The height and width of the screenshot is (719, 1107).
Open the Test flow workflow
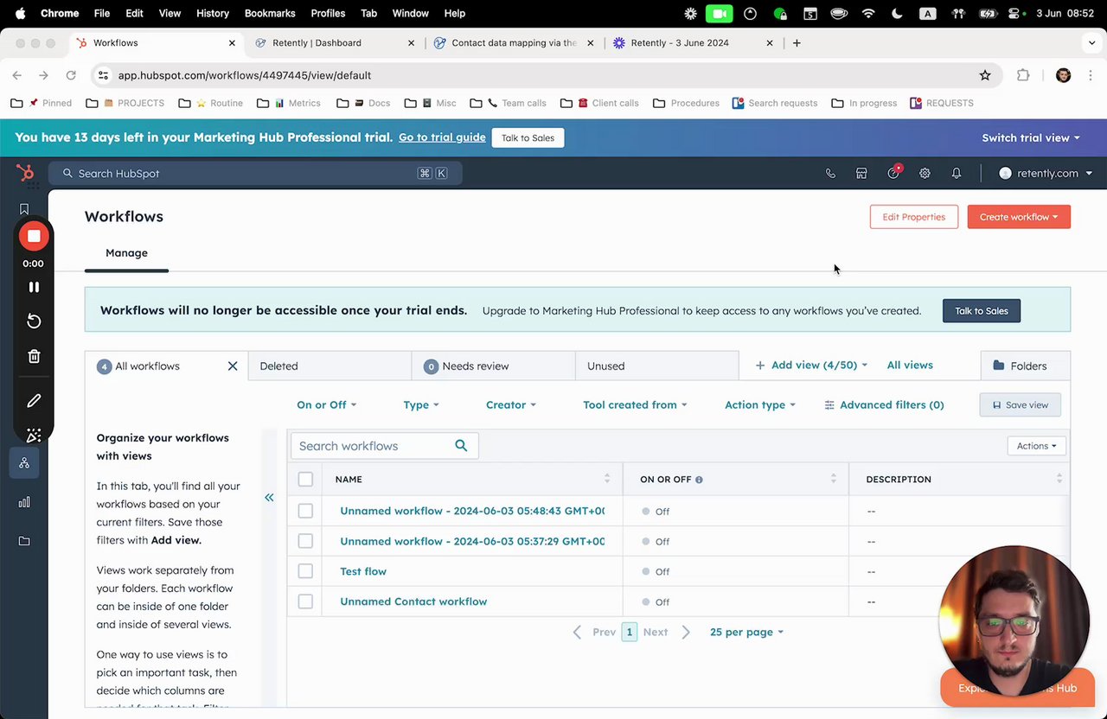363,571
